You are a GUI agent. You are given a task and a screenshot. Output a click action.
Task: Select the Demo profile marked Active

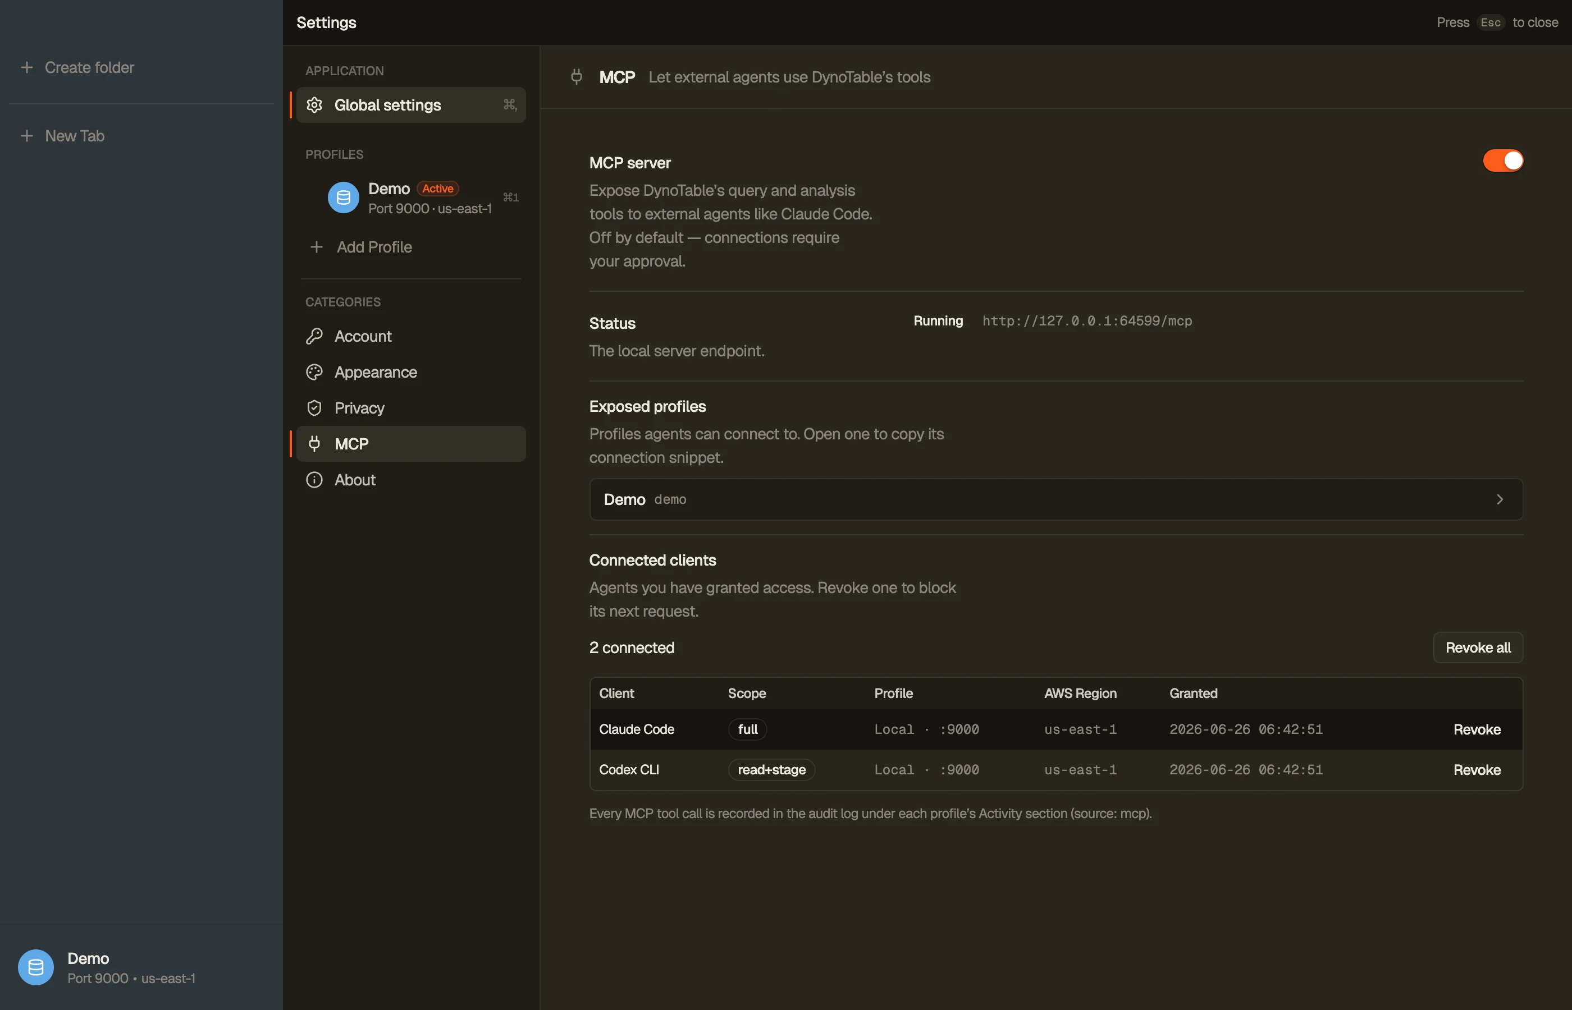tap(411, 198)
